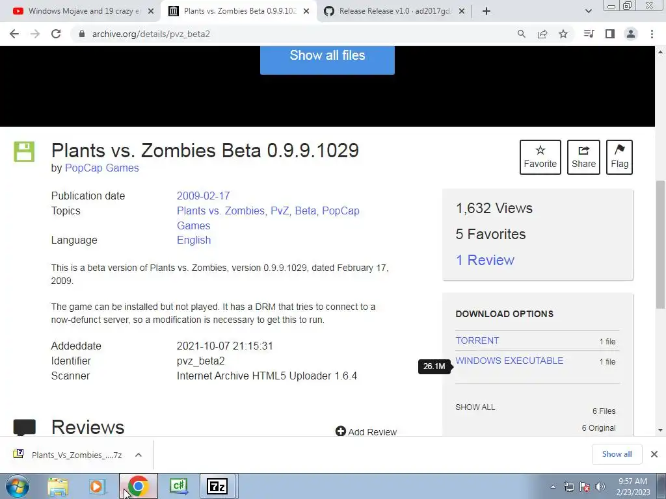The image size is (666, 499).
Task: Click the Reviews speech bubble icon
Action: coord(25,427)
